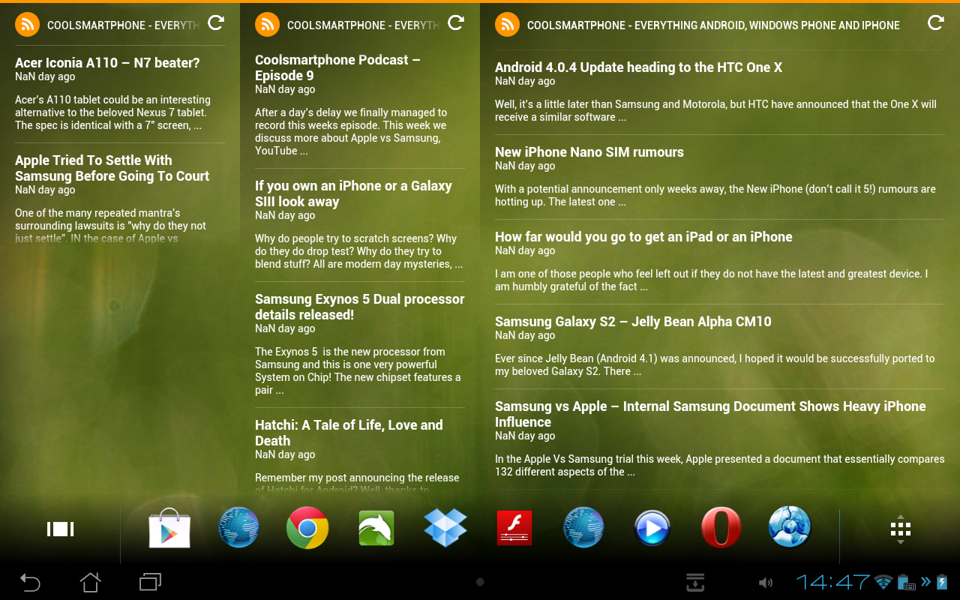
Task: Open 'Samsung Exynos 5 Dual processor' article
Action: pos(360,307)
